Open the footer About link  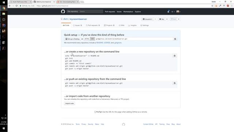(178, 124)
